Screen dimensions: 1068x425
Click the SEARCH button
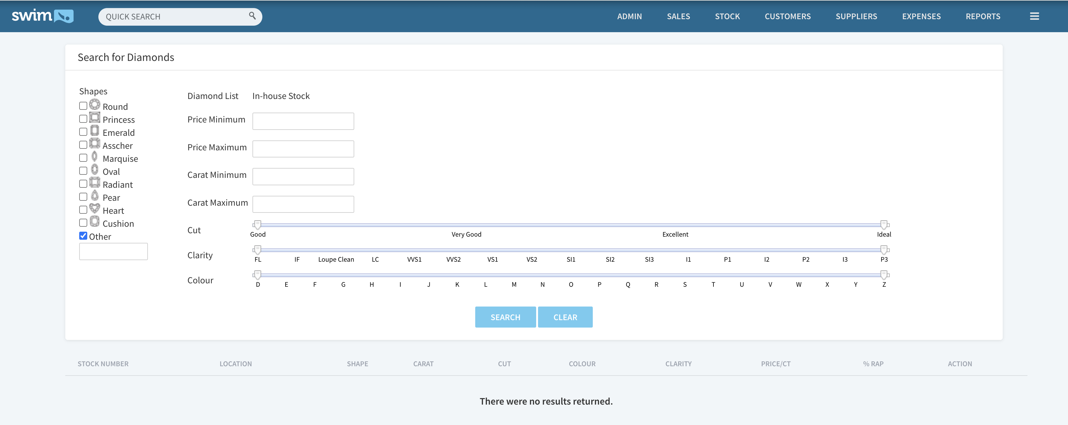tap(505, 317)
